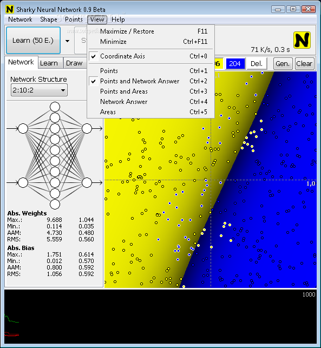
Task: Switch to the Network tab
Action: click(21, 62)
